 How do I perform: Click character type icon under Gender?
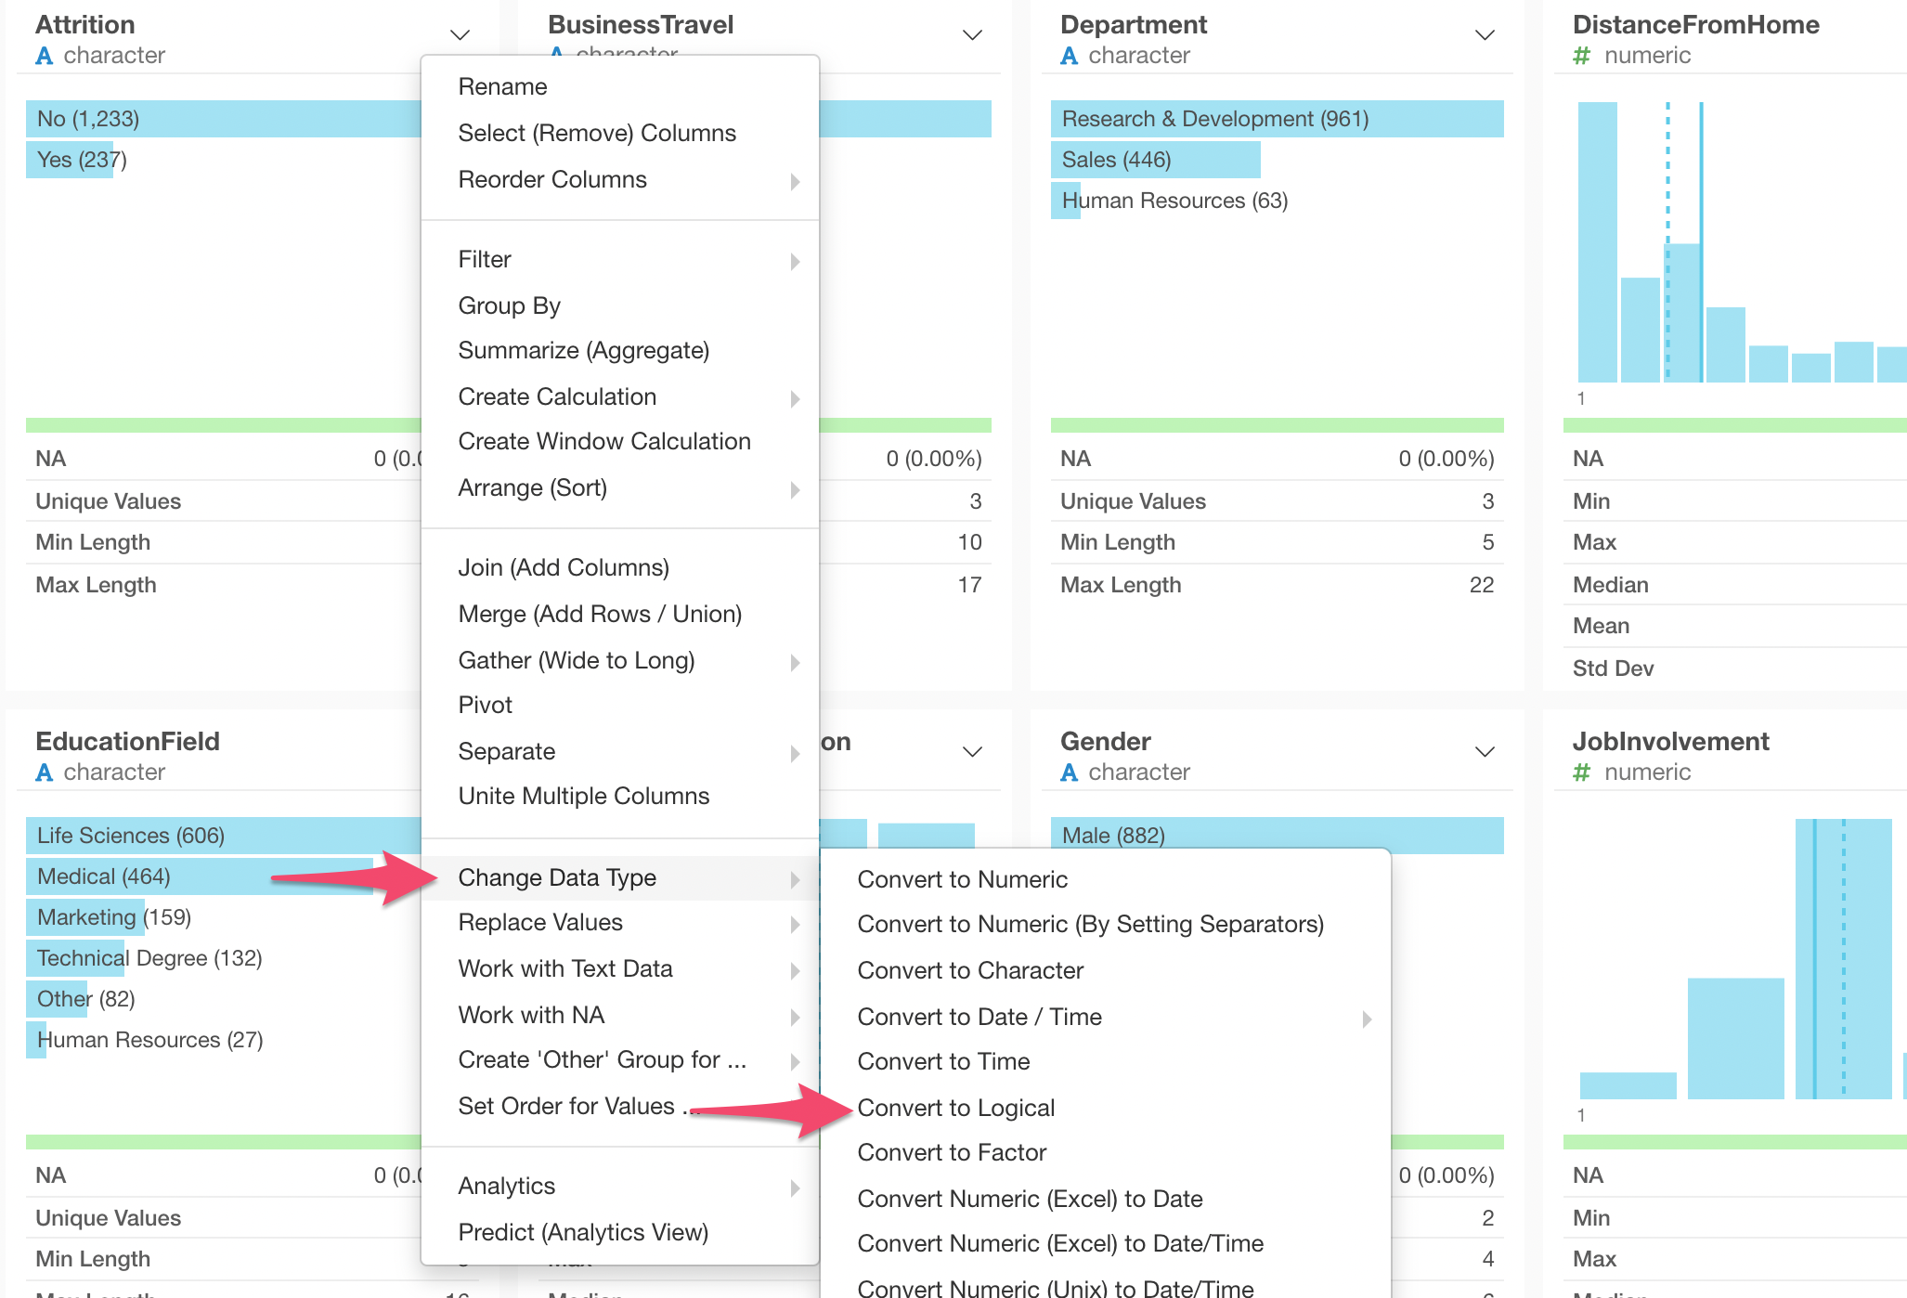tap(1069, 772)
